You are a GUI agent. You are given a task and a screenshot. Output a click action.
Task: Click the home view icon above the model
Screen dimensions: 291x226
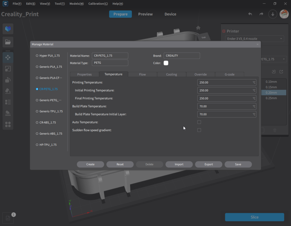tap(198, 28)
